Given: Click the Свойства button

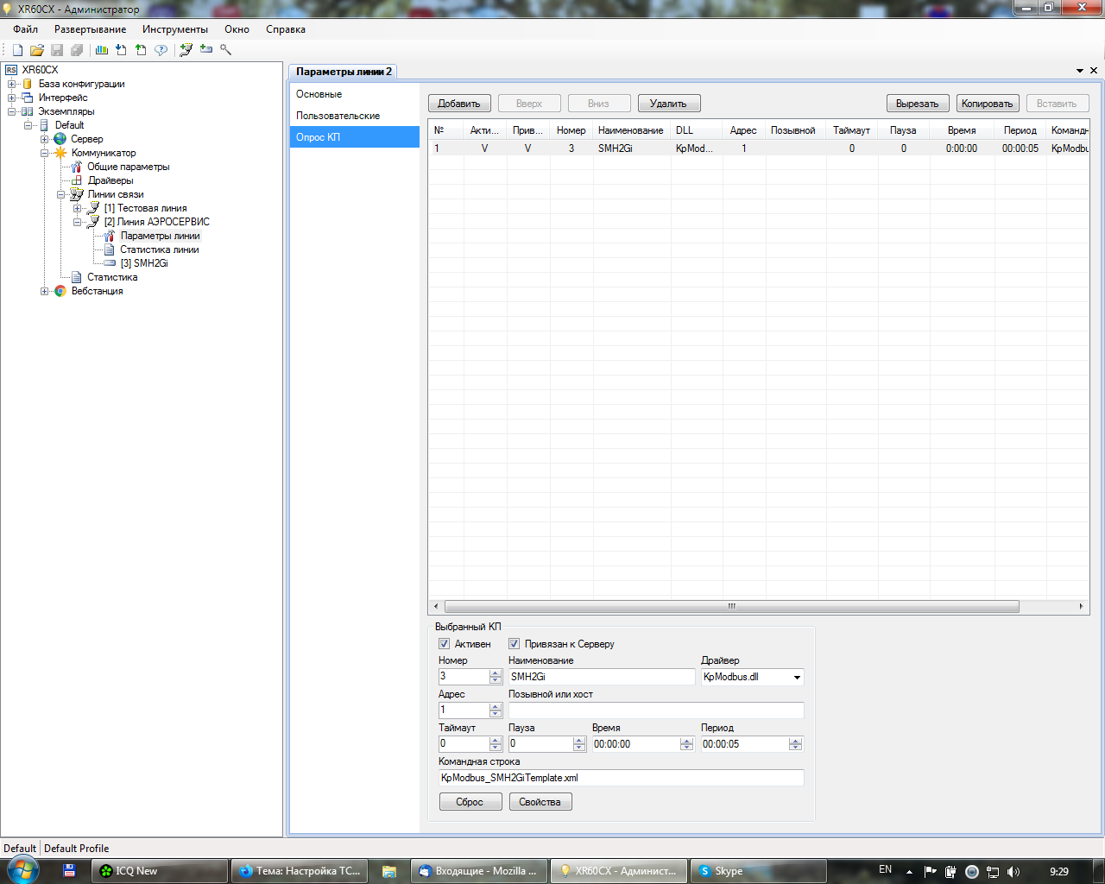Looking at the screenshot, I should click(540, 802).
